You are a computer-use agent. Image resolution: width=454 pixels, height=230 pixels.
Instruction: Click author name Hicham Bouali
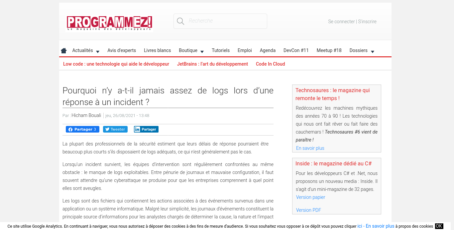tap(86, 115)
